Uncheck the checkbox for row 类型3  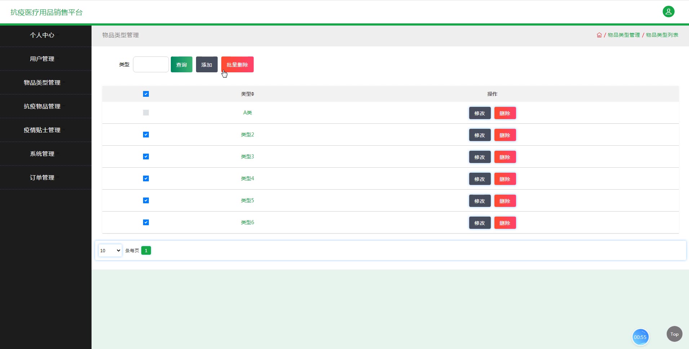click(x=146, y=157)
